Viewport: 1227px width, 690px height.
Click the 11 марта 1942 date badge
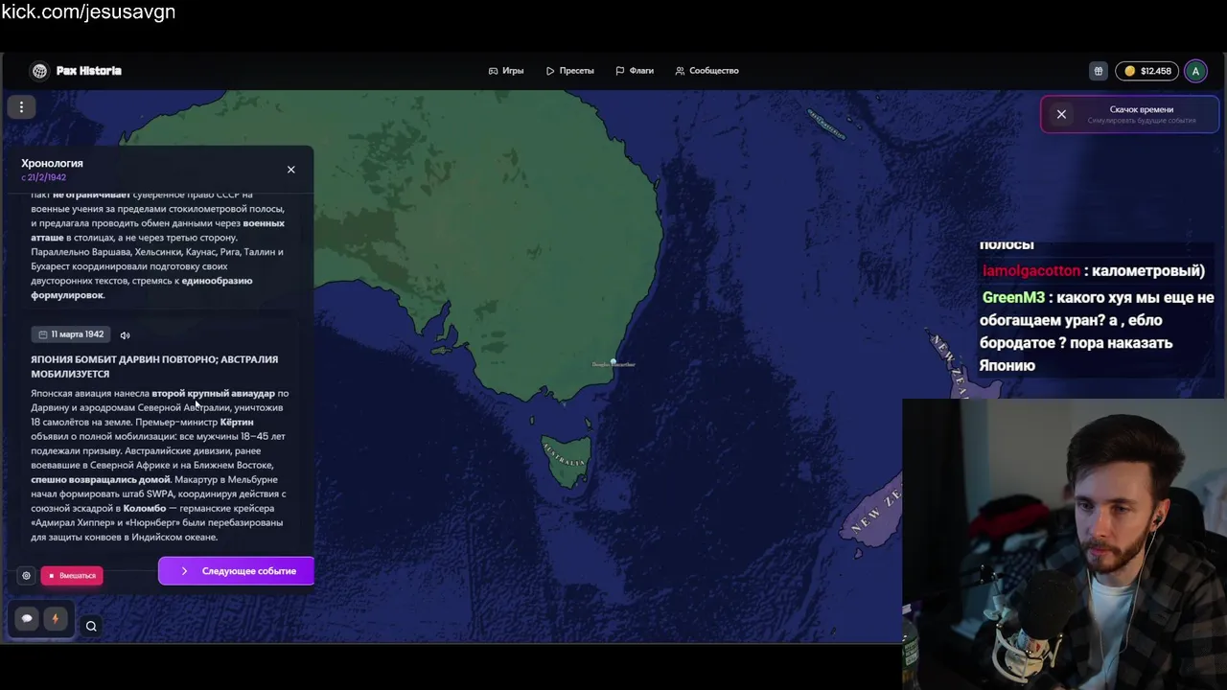pos(71,334)
